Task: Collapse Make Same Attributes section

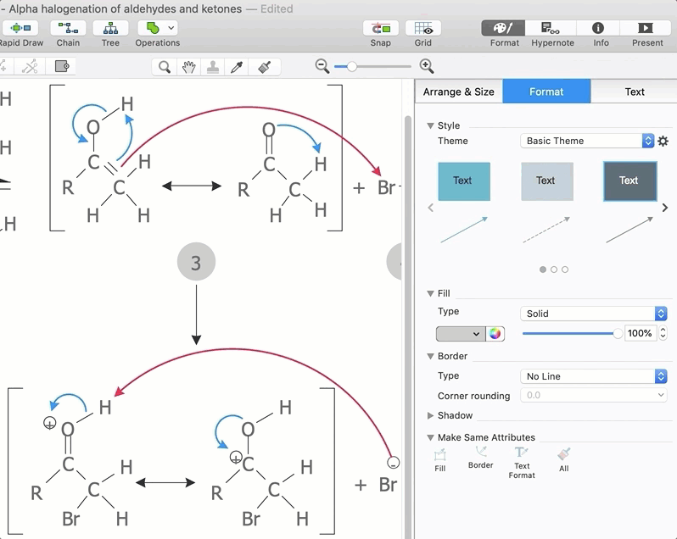Action: (430, 437)
